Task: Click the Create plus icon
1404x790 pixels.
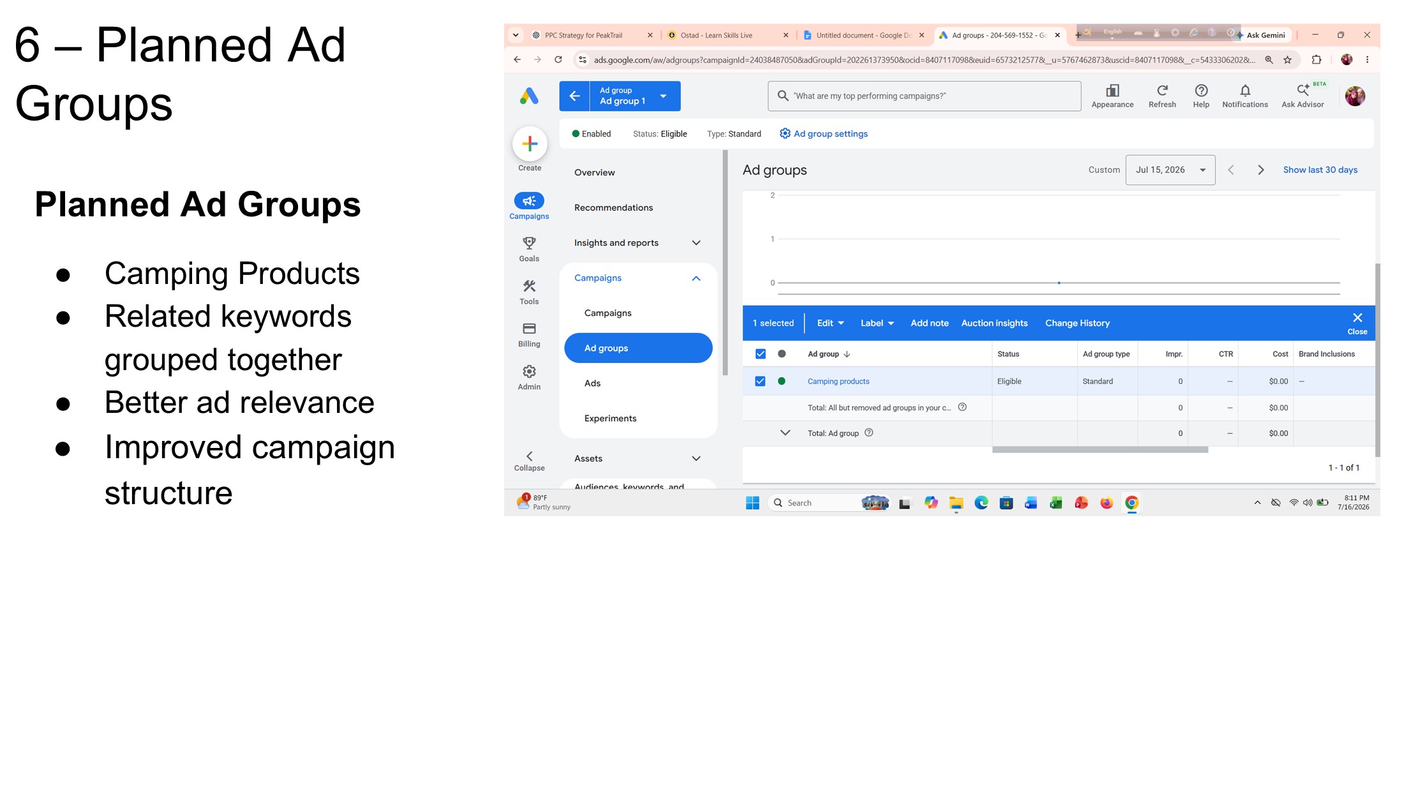Action: point(529,144)
